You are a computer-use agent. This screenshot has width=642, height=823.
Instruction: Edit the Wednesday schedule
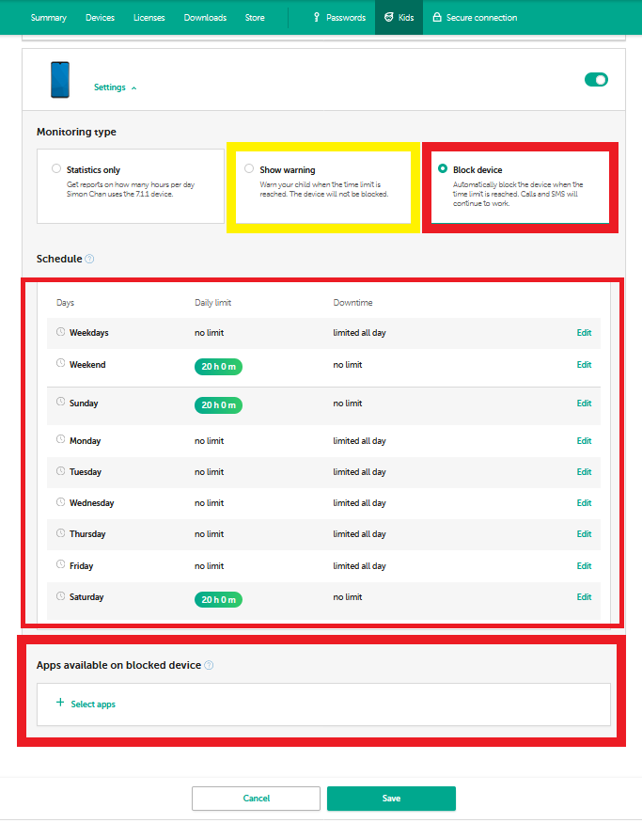(x=584, y=503)
